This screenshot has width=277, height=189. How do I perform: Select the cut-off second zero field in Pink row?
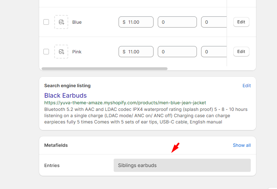click(214, 52)
